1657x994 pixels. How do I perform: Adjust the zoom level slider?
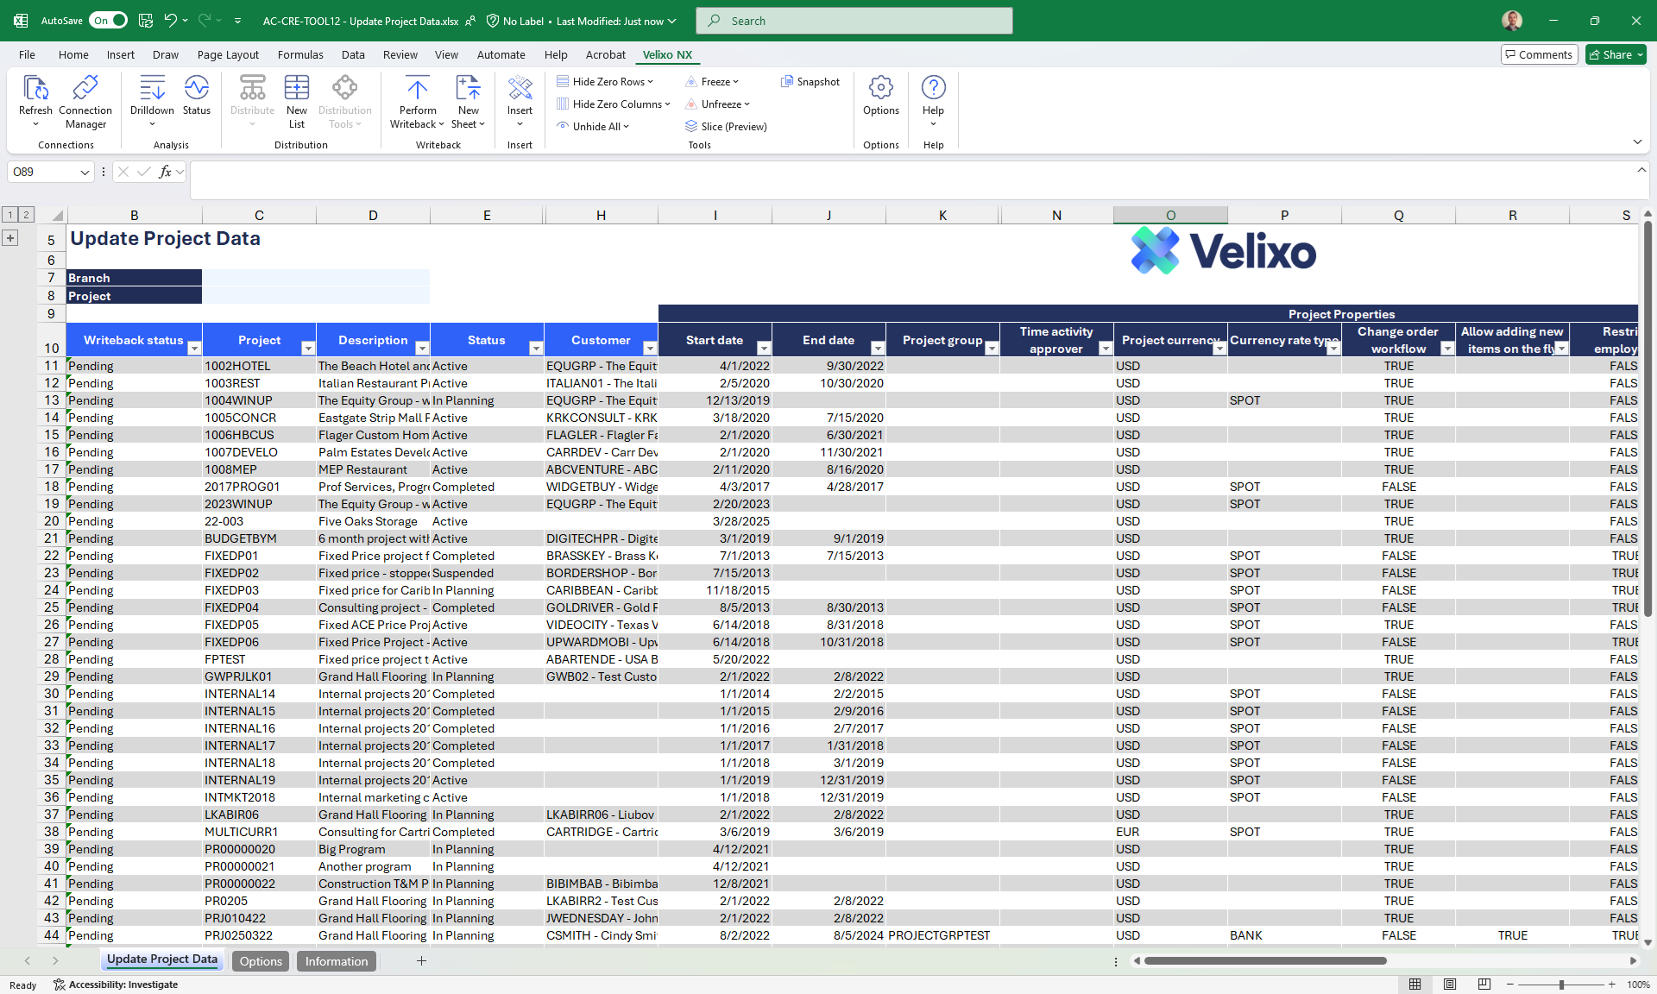pos(1561,985)
